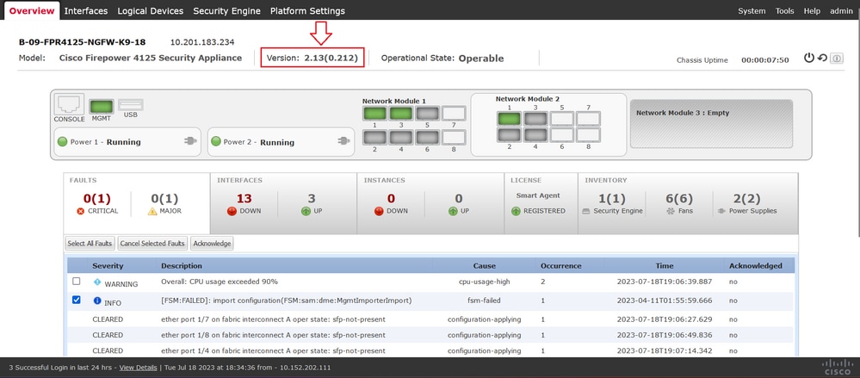The image size is (860, 378).
Task: Sort faults by Time column header
Action: tap(665, 265)
